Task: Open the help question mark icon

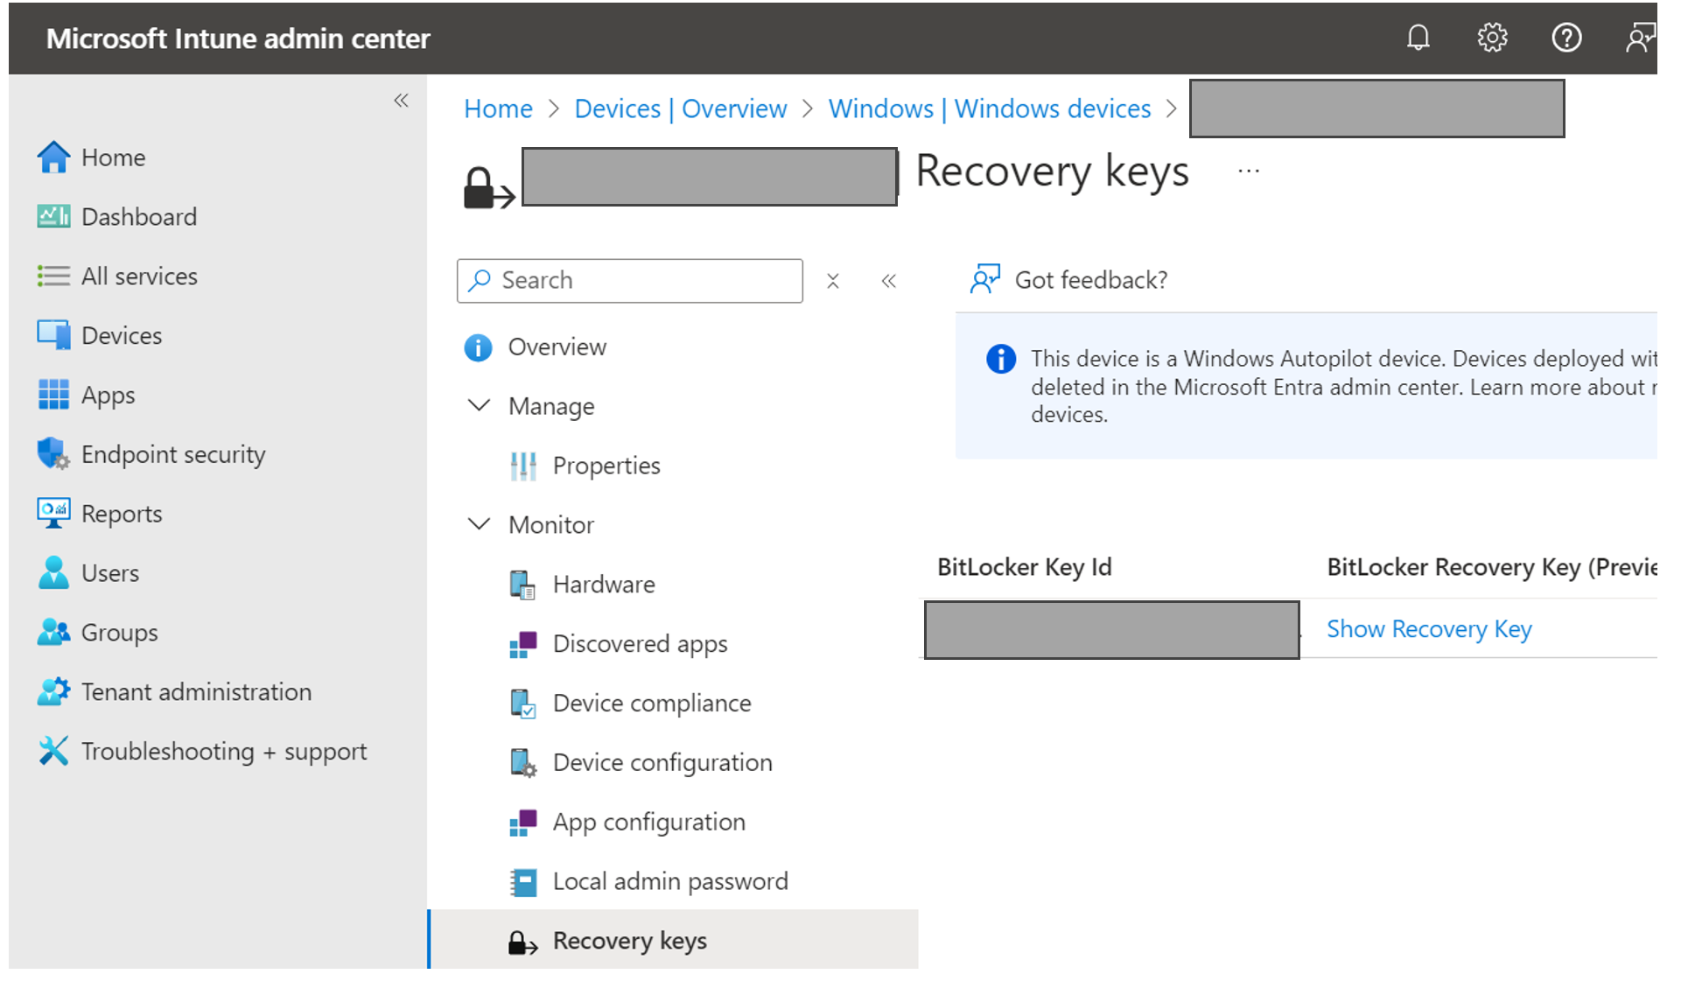Action: coord(1566,38)
